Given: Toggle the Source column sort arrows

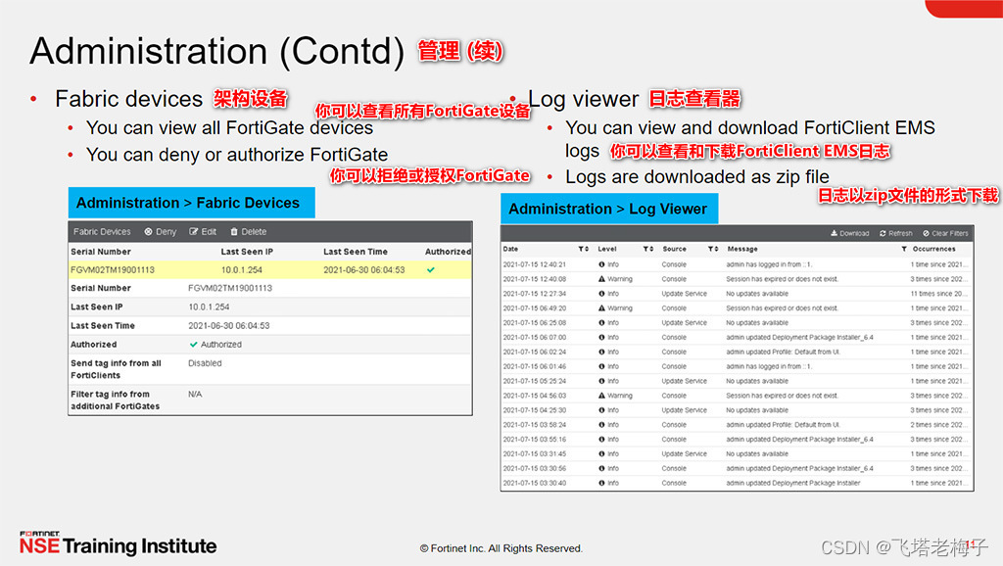Looking at the screenshot, I should point(716,249).
